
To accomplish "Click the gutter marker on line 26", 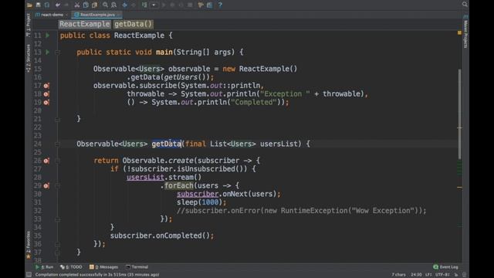I will [x=46, y=161].
